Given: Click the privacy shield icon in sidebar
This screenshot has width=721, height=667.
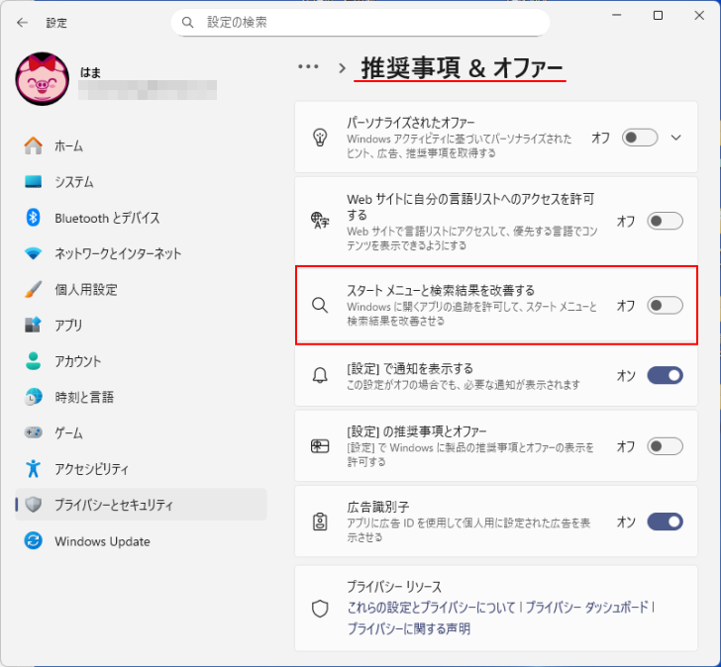Looking at the screenshot, I should point(33,504).
